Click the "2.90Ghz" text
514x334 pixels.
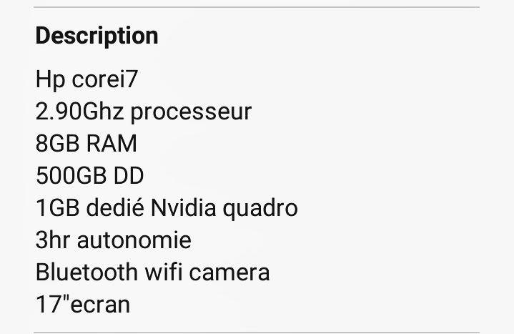pos(79,112)
